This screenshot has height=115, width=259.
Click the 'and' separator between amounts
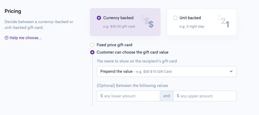tap(167, 96)
